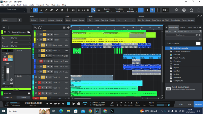Image resolution: width=203 pixels, height=114 pixels.
Task: Open instrument keyboard icon for track 19
Action: pos(29,32)
